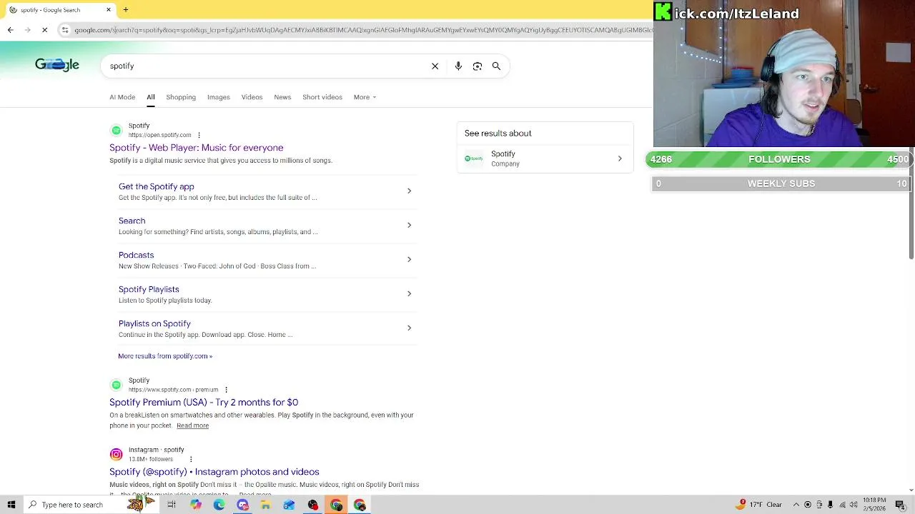Clear the search box with the X icon
915x514 pixels.
(x=435, y=66)
